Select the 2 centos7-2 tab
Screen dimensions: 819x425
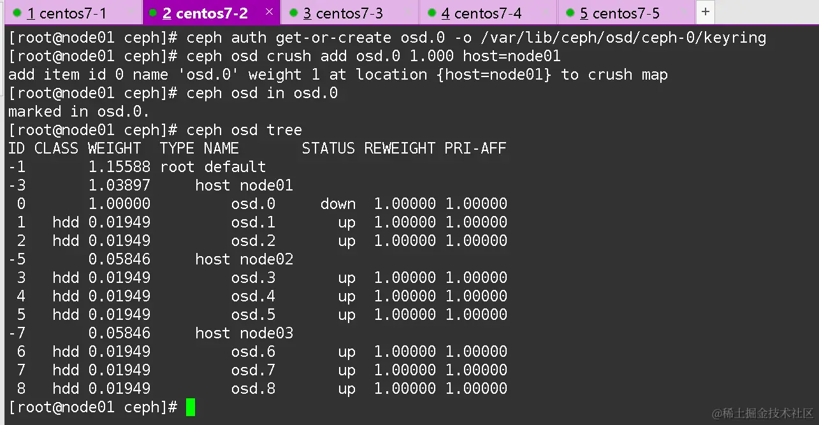click(210, 13)
